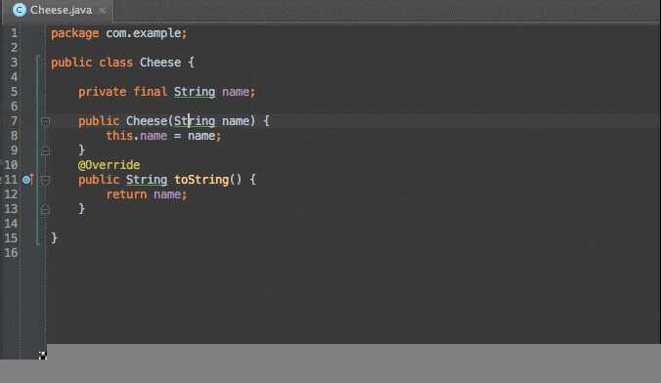Collapse the Cheese constructor fold marker on line 7
The height and width of the screenshot is (383, 661).
(x=46, y=121)
